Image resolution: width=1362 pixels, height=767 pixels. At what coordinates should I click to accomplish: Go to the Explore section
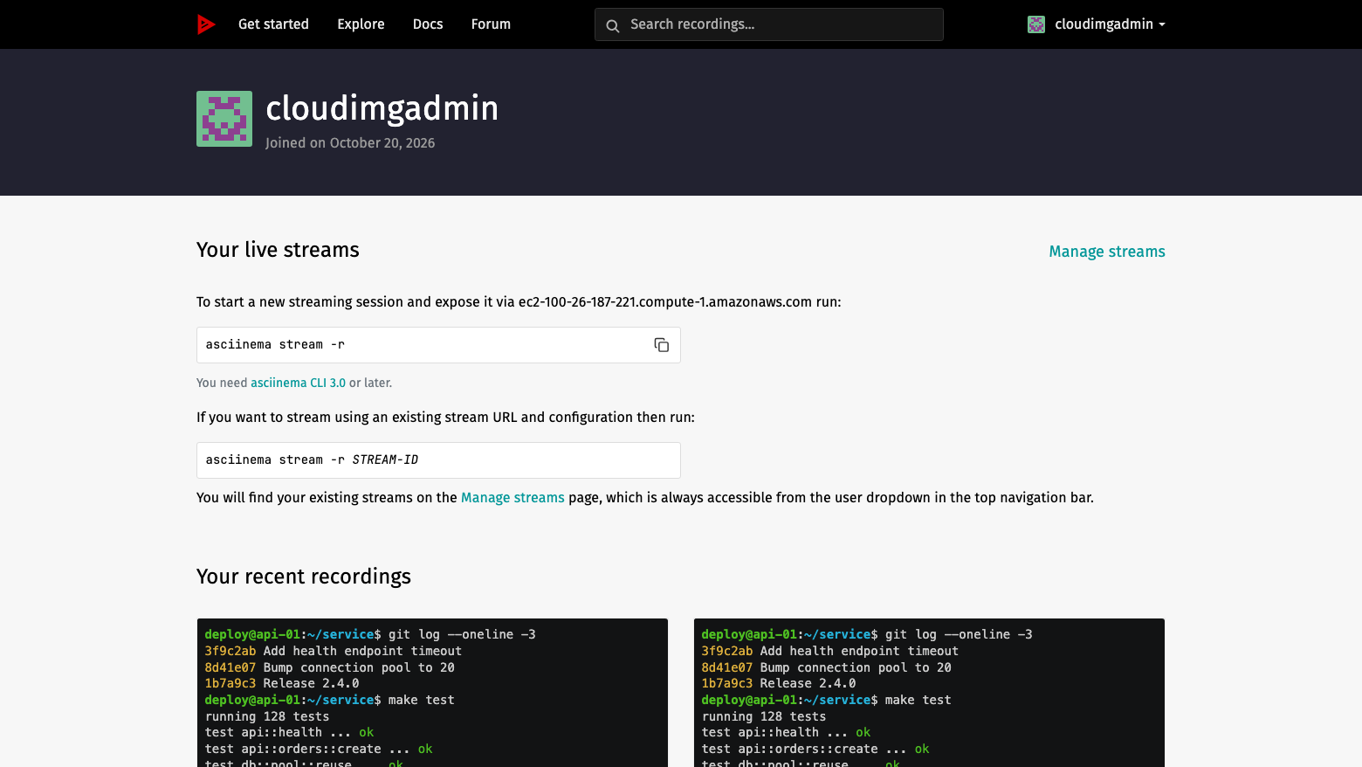361,24
